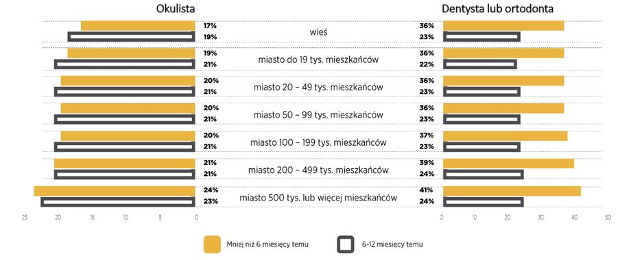Click the 37% yellow dentist bar

tap(505, 136)
